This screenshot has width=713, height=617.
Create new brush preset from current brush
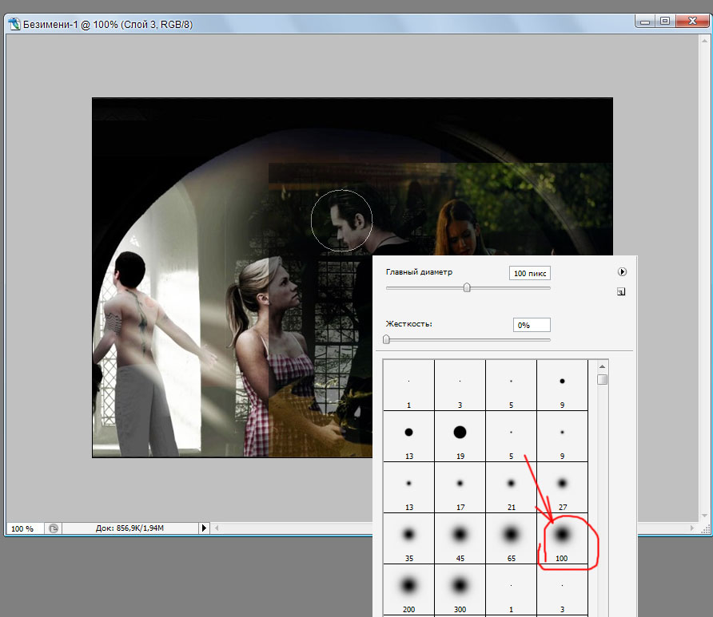tap(620, 292)
